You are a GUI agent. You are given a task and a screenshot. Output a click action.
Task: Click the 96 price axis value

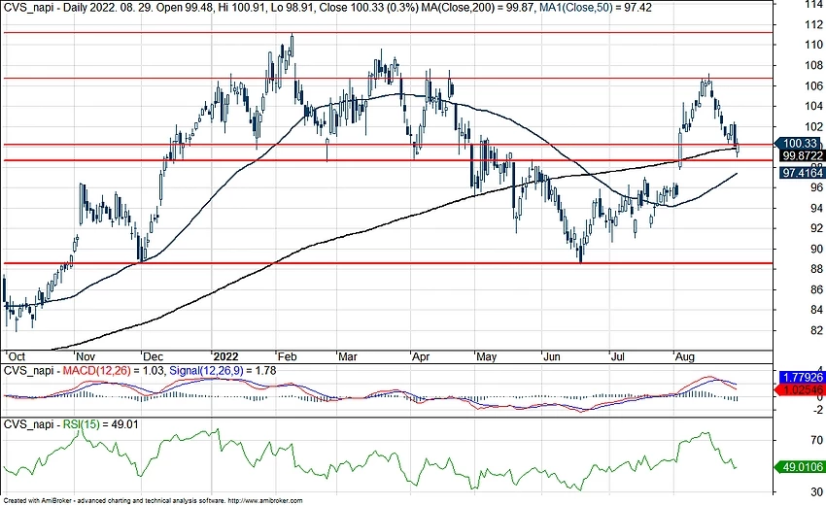(x=816, y=187)
